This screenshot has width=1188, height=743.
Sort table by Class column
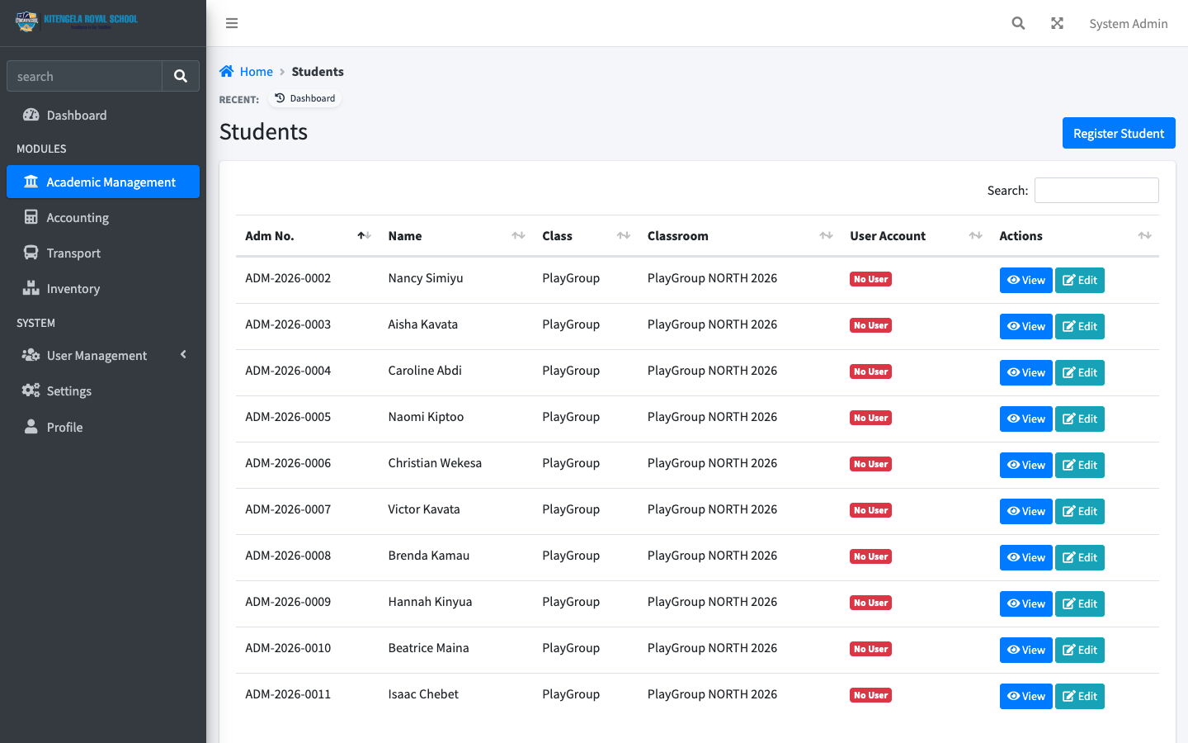pos(585,236)
